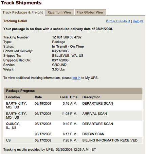This screenshot has width=146, height=154.
Task: Click the Local Time column header
Action: [69, 97]
